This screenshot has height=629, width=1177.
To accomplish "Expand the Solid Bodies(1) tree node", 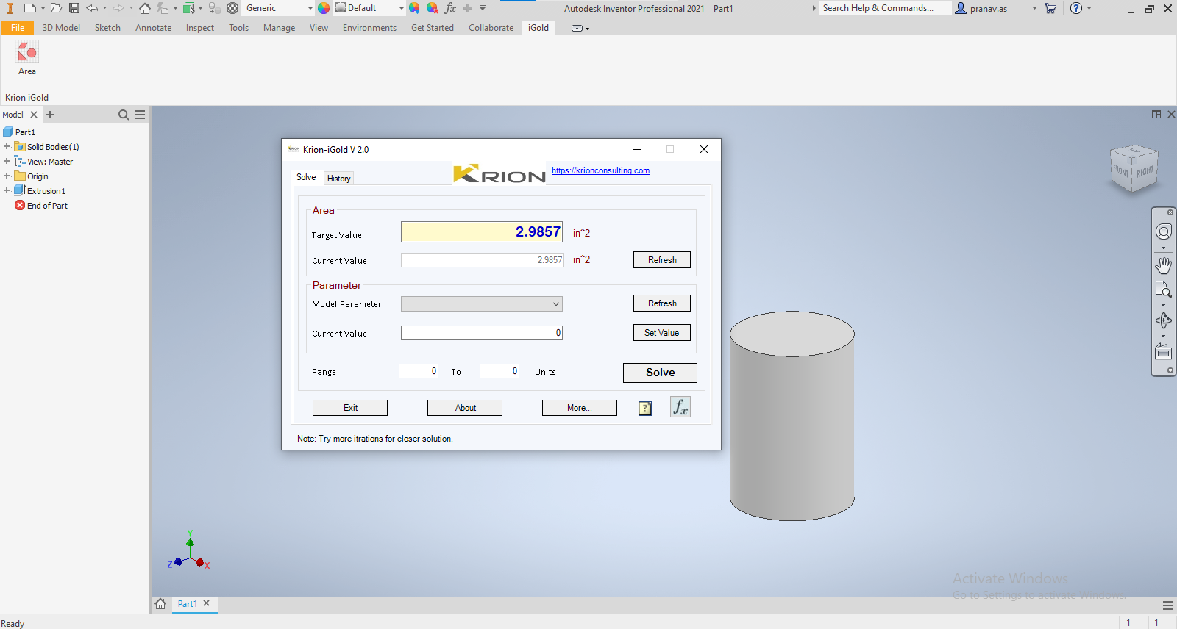I will coord(7,147).
